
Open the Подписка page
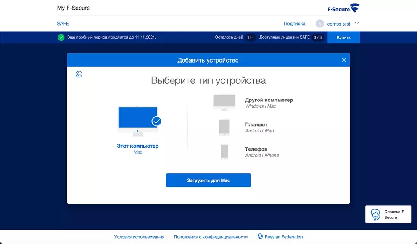pyautogui.click(x=295, y=24)
